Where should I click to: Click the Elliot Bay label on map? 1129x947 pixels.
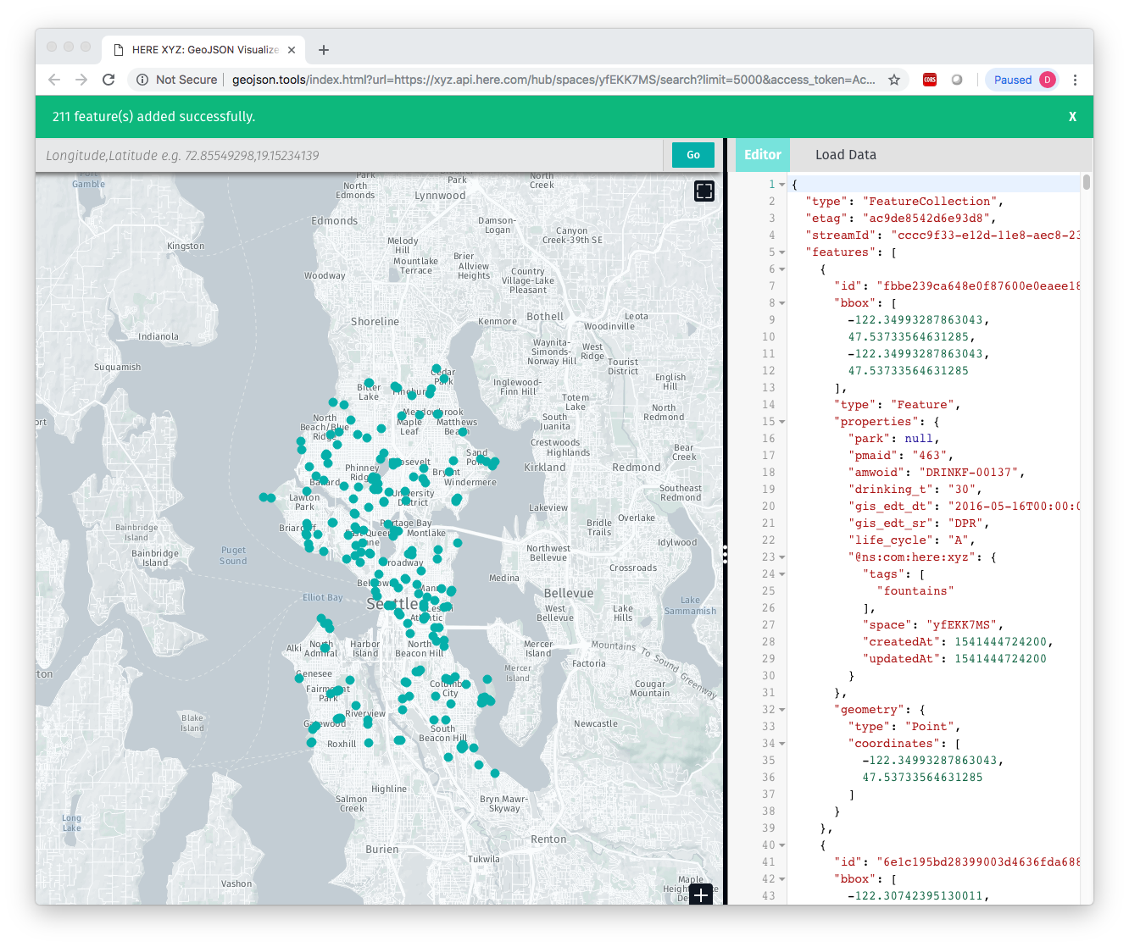(323, 597)
